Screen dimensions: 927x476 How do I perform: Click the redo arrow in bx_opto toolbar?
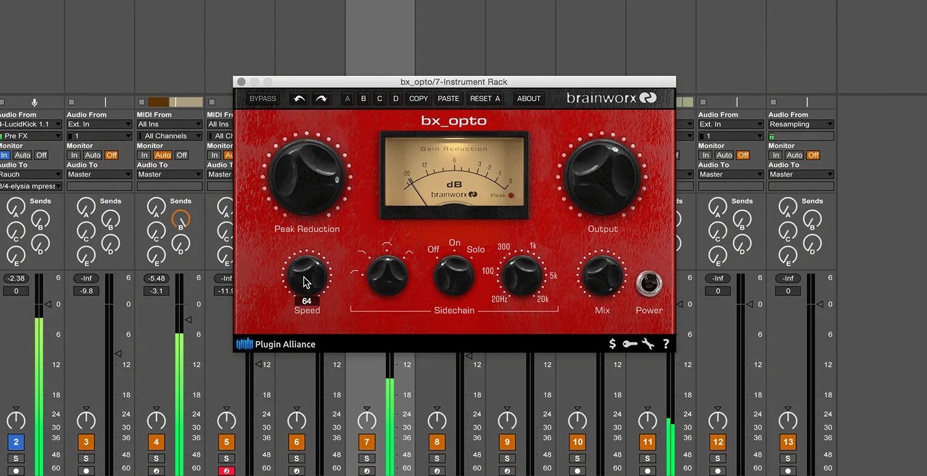[x=321, y=99]
